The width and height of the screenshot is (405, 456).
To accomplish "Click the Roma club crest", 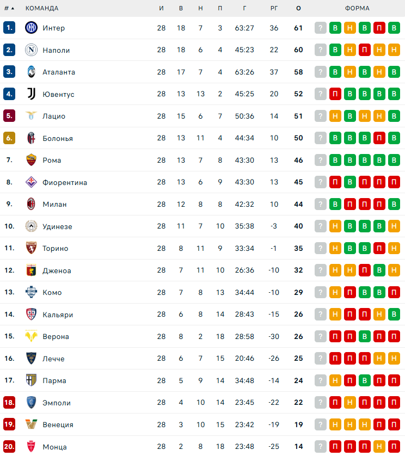I will coord(30,160).
